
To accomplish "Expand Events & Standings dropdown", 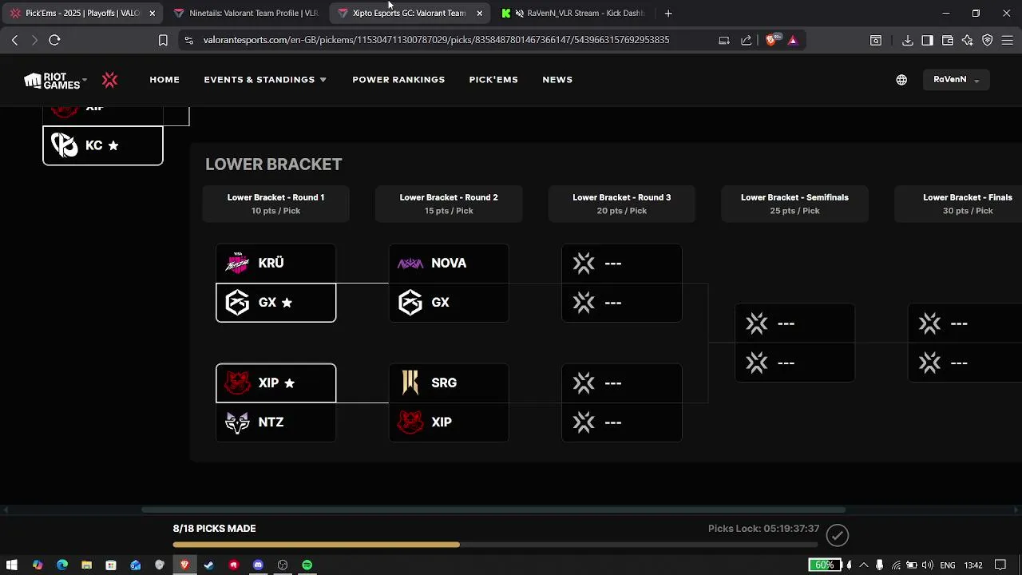I will (x=265, y=80).
